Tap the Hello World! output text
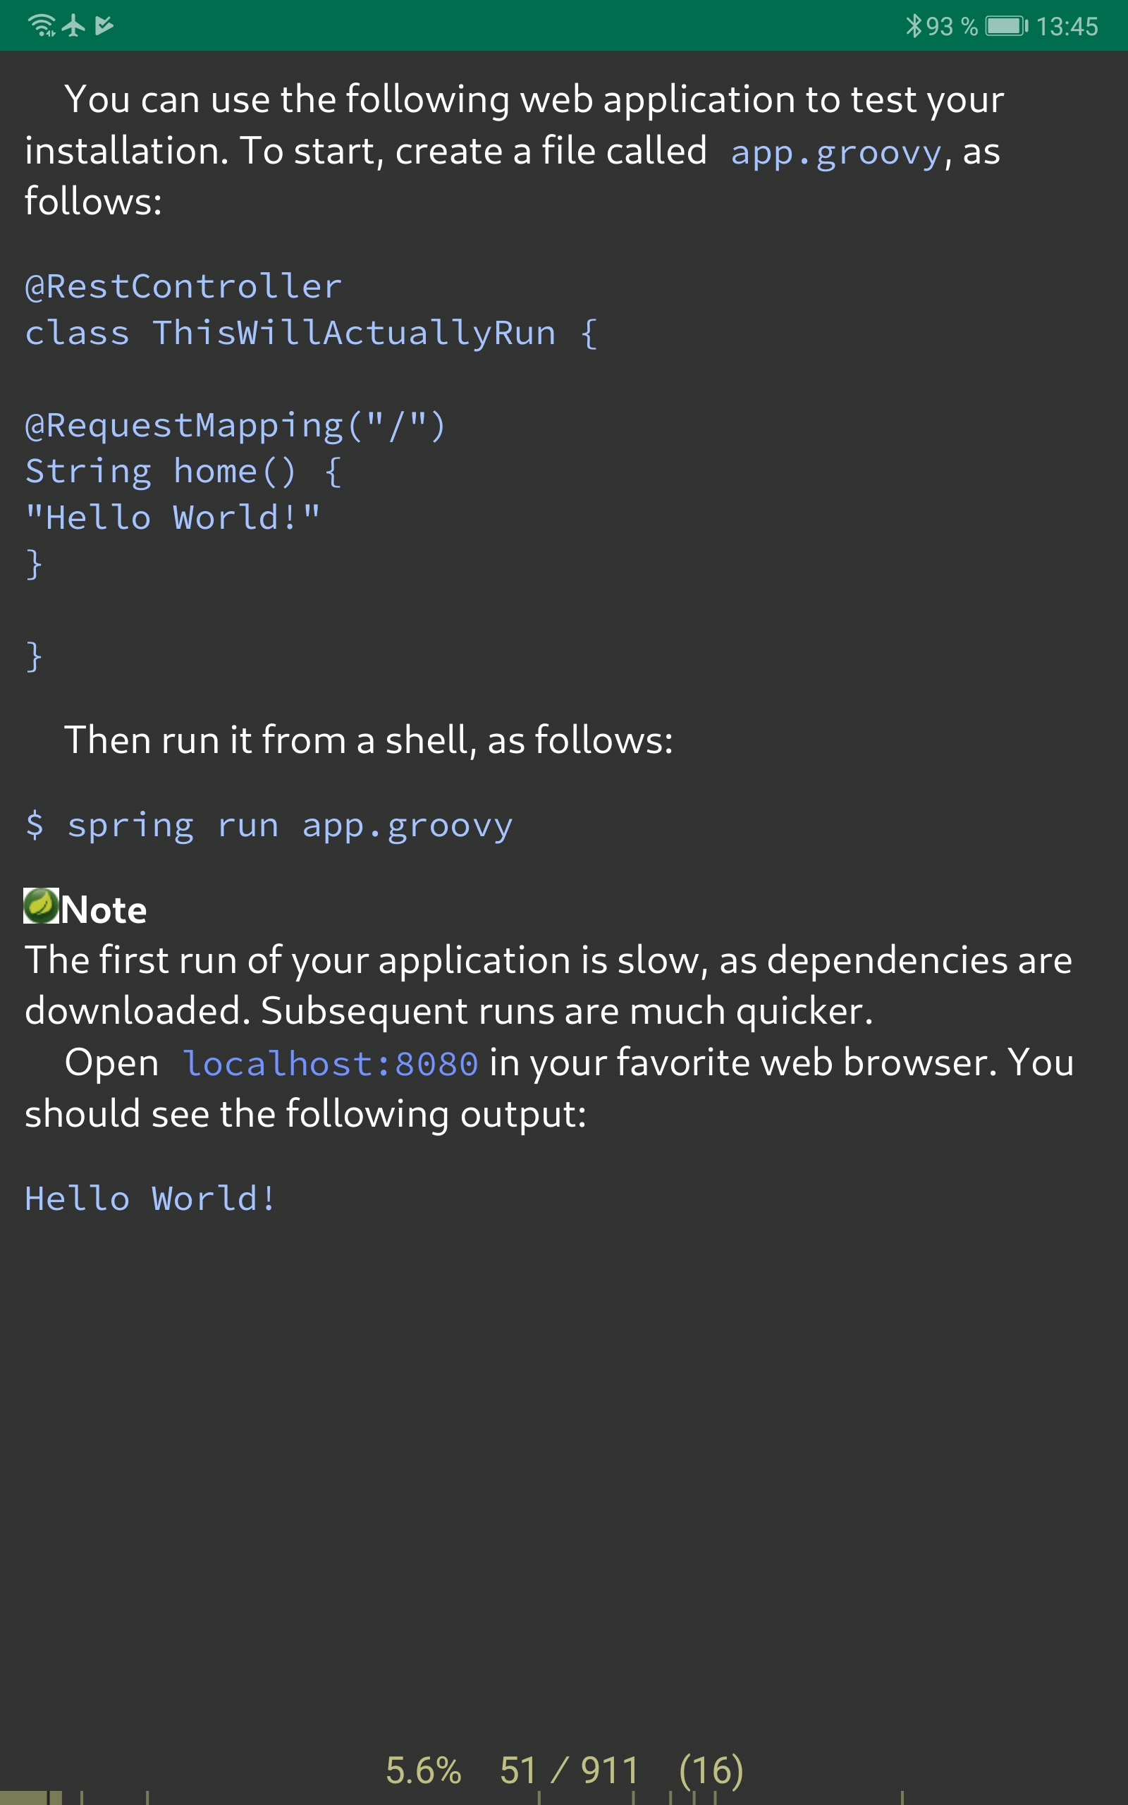 pyautogui.click(x=149, y=1197)
